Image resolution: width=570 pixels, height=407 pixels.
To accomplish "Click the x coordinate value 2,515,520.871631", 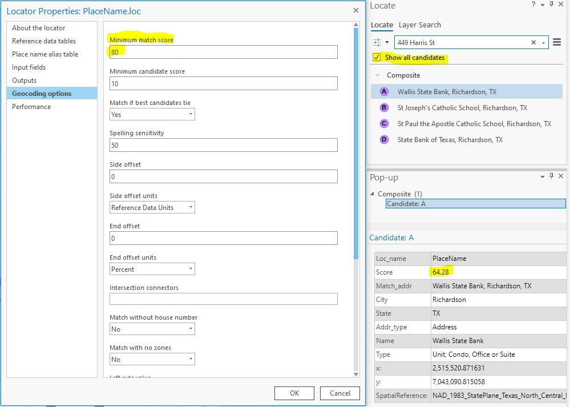I will click(x=458, y=368).
